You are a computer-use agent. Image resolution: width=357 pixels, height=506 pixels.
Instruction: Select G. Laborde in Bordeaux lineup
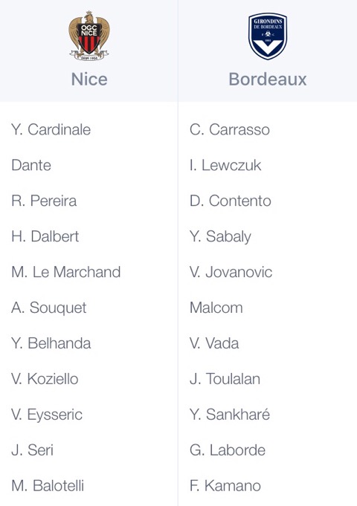pos(228,450)
